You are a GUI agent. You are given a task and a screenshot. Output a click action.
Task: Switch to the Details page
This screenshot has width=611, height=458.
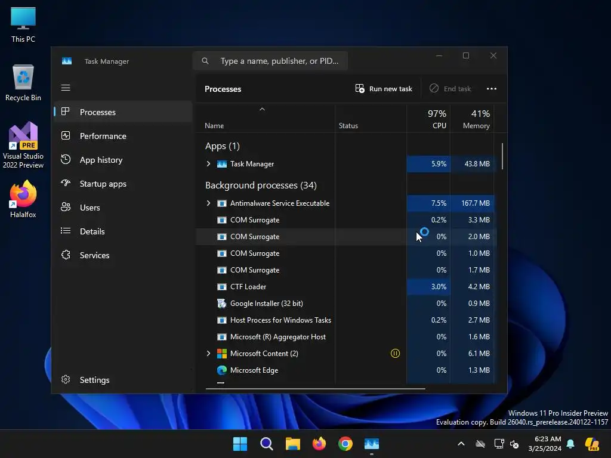tap(123, 231)
